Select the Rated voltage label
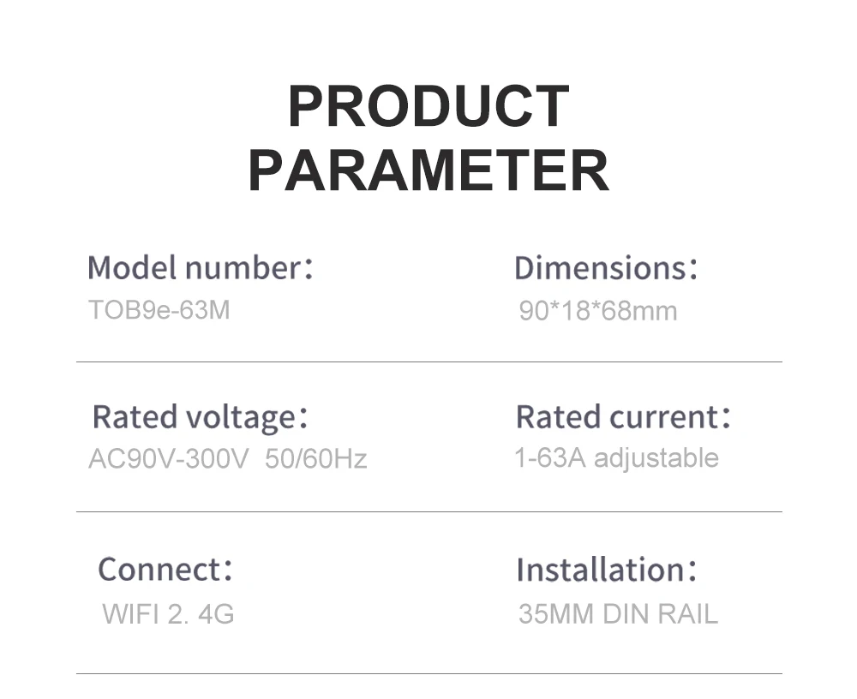 click(x=200, y=417)
